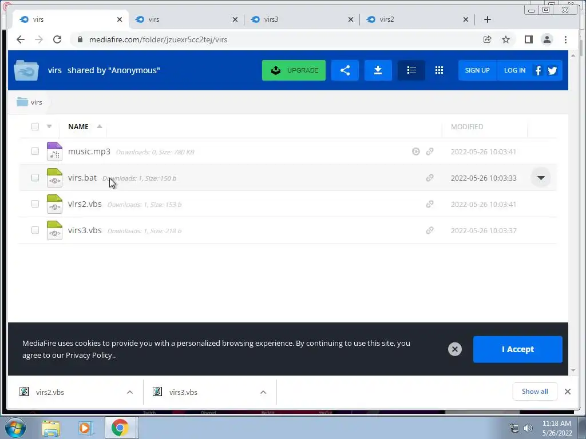Open the music.mp3 file name
The width and height of the screenshot is (586, 439).
click(89, 151)
